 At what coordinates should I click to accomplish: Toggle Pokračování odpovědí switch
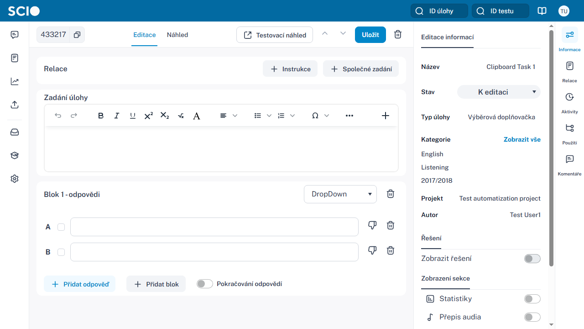click(x=205, y=284)
